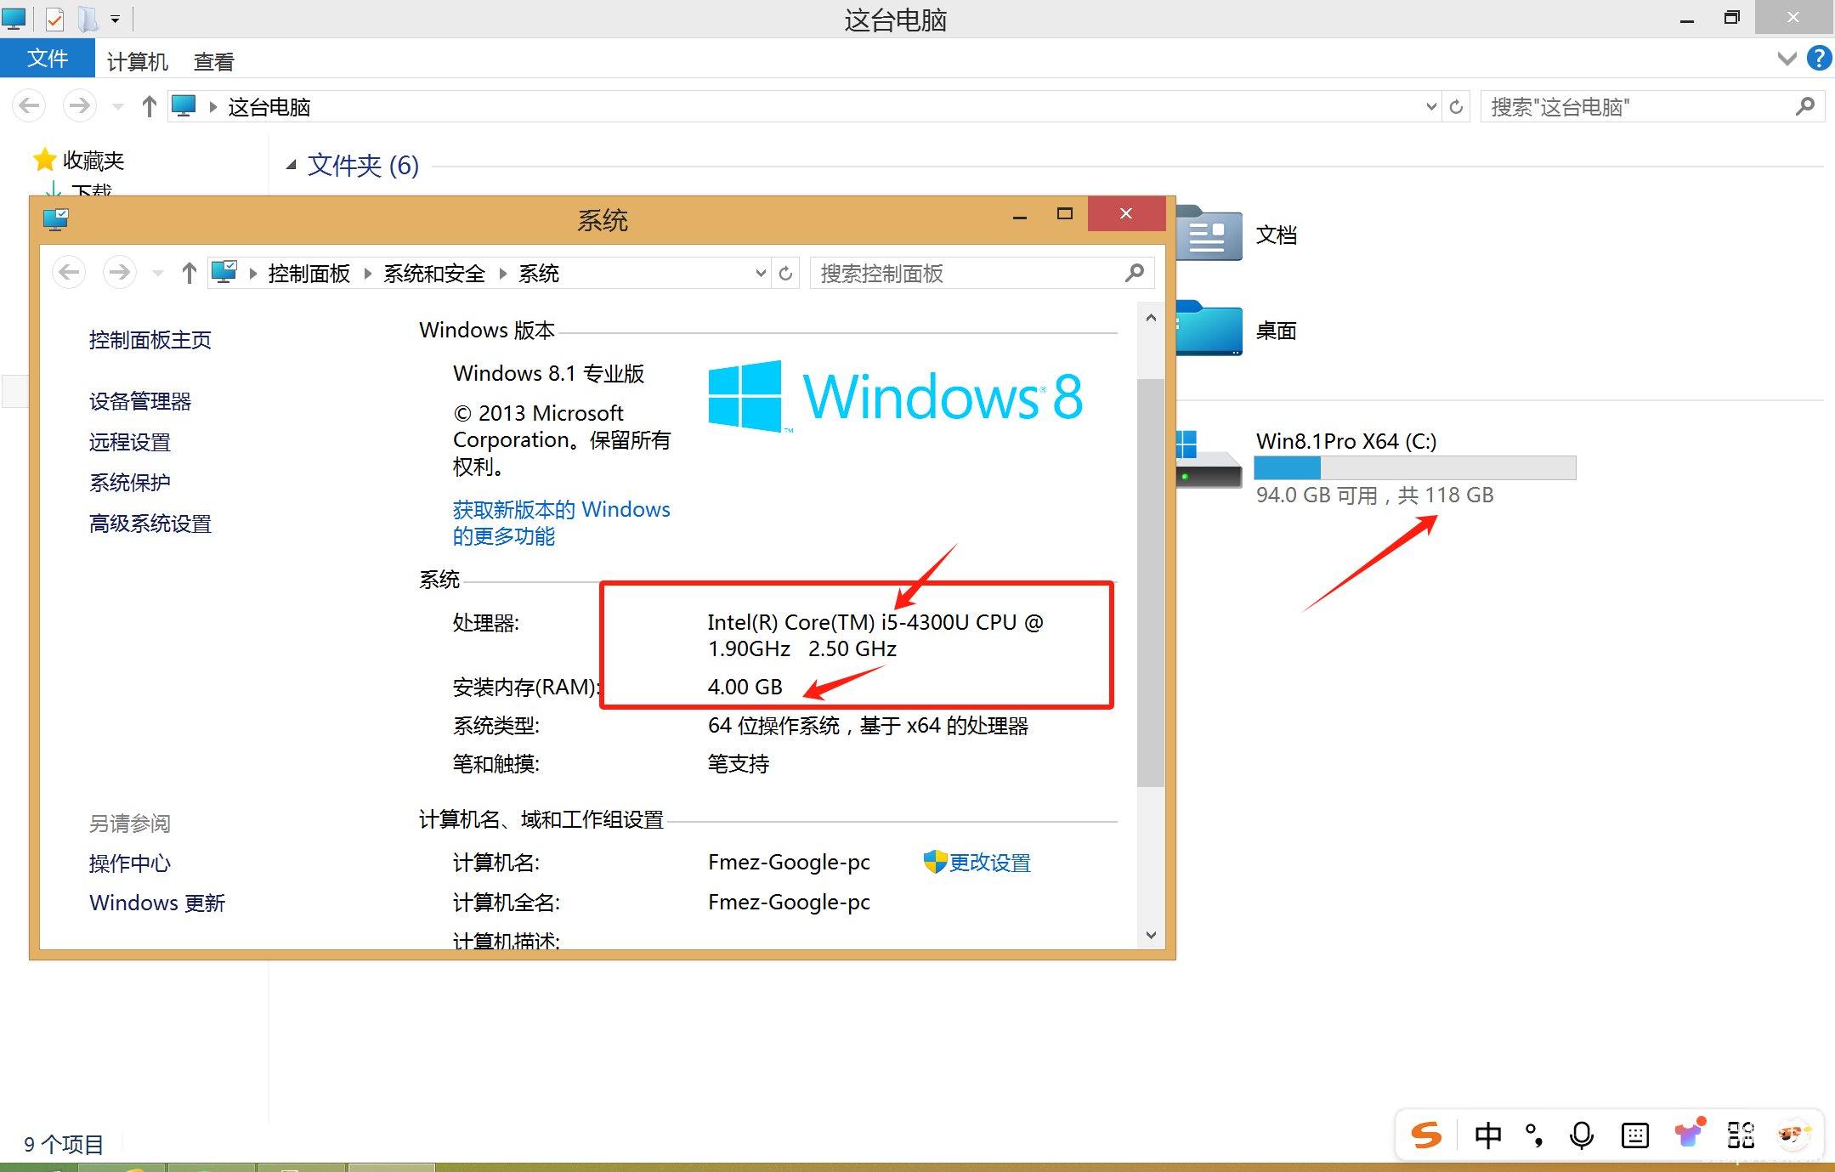The height and width of the screenshot is (1172, 1835).
Task: Select the Win8.1Pro X64 (C:) drive icon
Action: (1208, 459)
